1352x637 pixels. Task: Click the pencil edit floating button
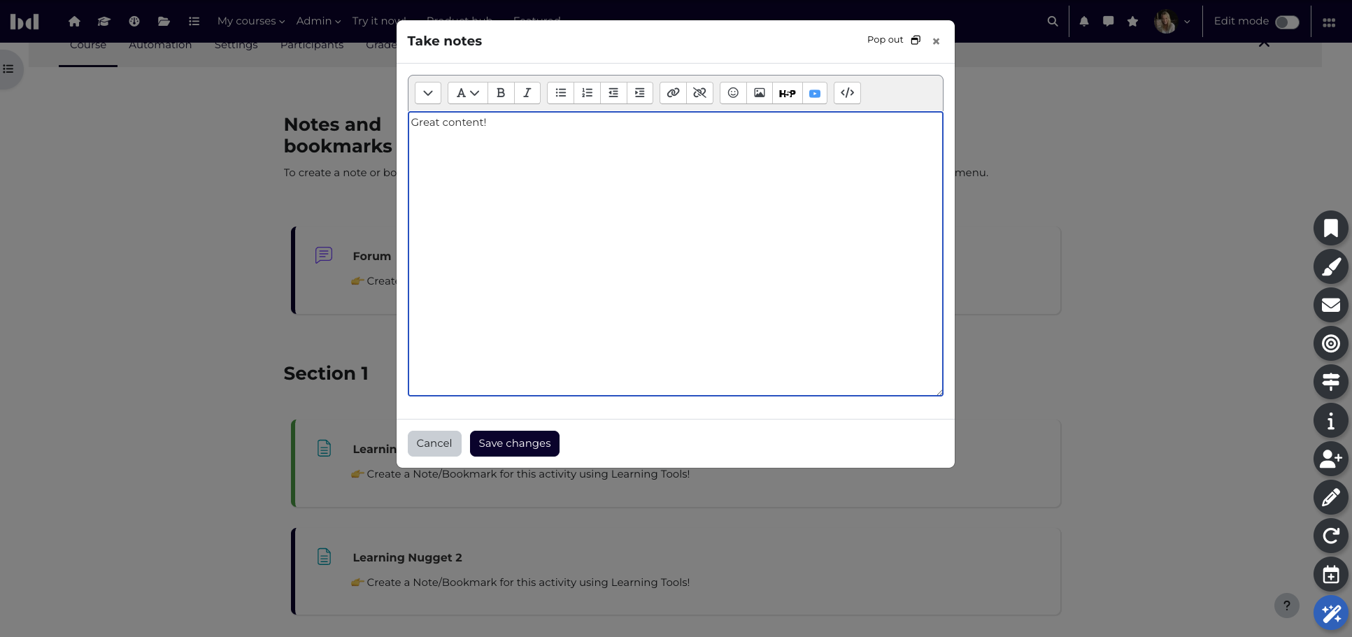point(1331,497)
